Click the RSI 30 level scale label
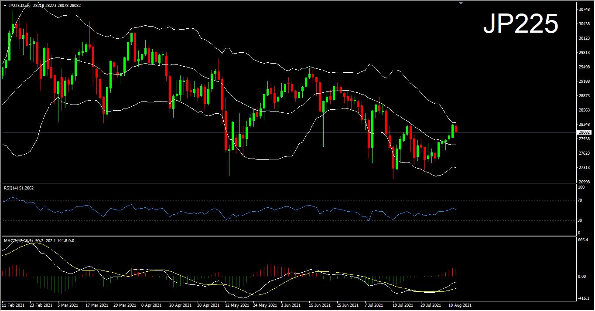Viewport: 595px width, 311px height. (x=580, y=220)
